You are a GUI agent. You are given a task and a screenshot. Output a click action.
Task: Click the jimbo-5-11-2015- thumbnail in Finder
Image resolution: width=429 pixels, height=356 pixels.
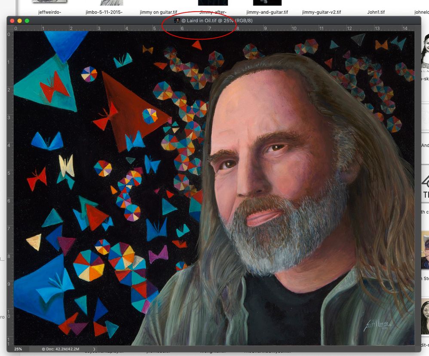click(111, 3)
